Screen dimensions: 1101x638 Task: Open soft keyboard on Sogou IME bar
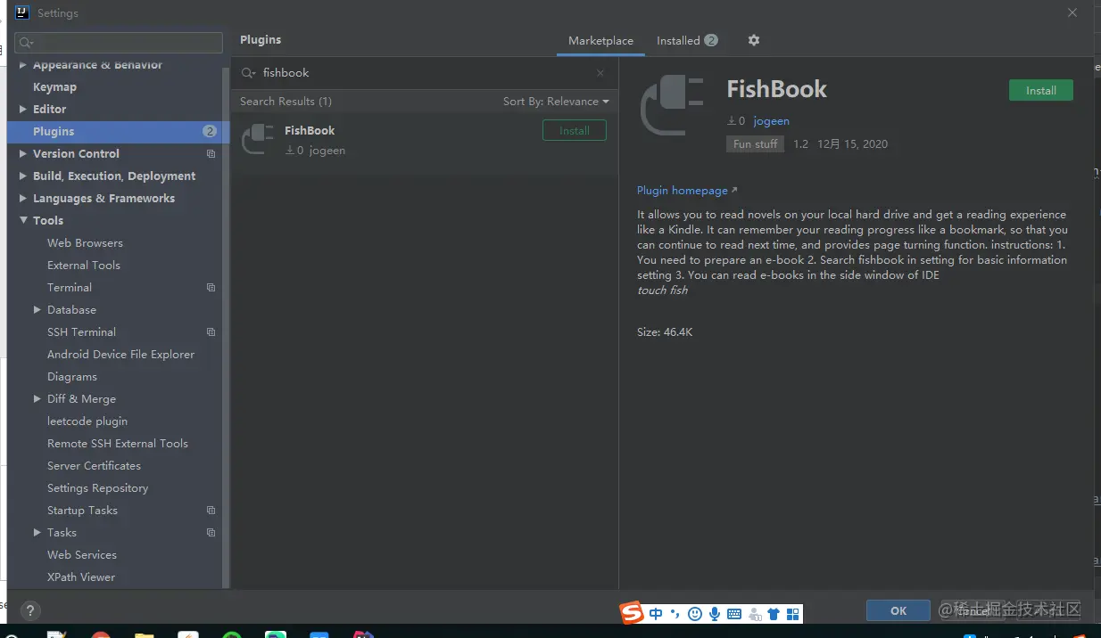pyautogui.click(x=734, y=613)
